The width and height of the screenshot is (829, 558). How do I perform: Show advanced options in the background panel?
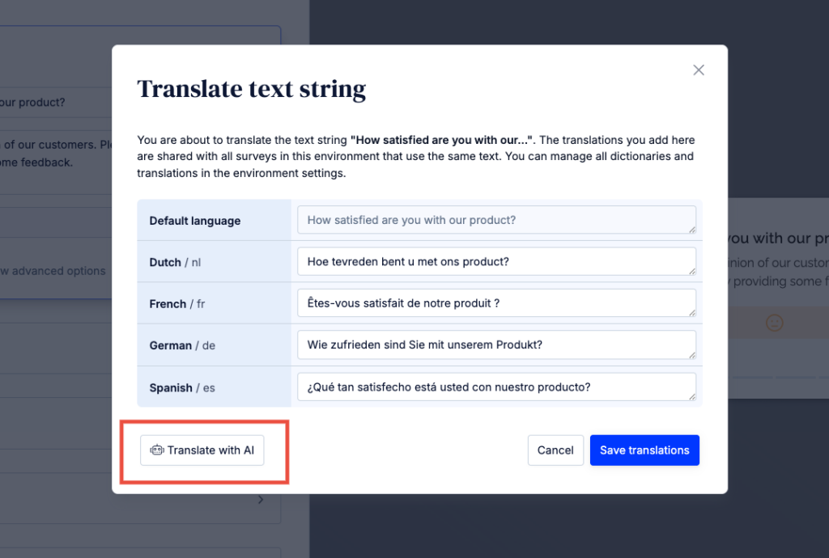[53, 271]
